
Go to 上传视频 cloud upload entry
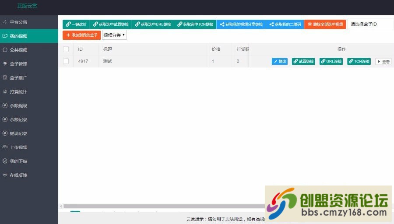tap(29, 147)
